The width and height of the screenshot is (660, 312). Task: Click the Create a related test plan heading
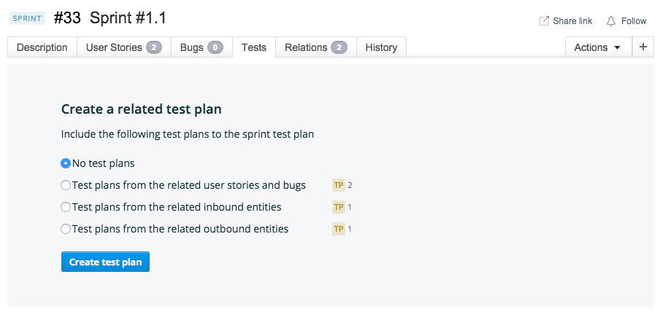(x=142, y=109)
